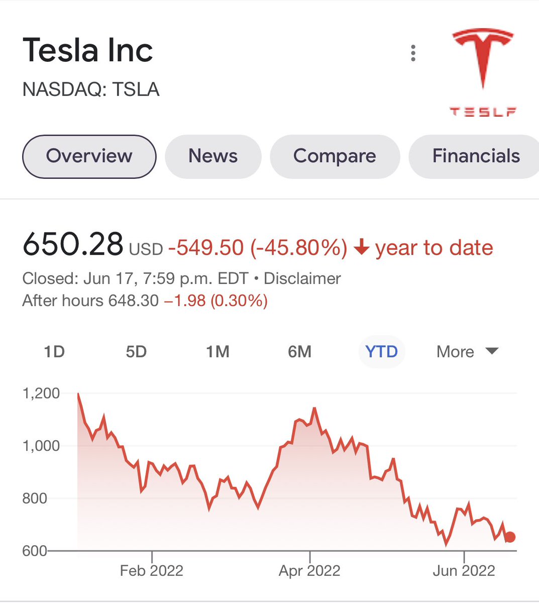Open the Compare tab
The image size is (539, 603).
(x=335, y=156)
